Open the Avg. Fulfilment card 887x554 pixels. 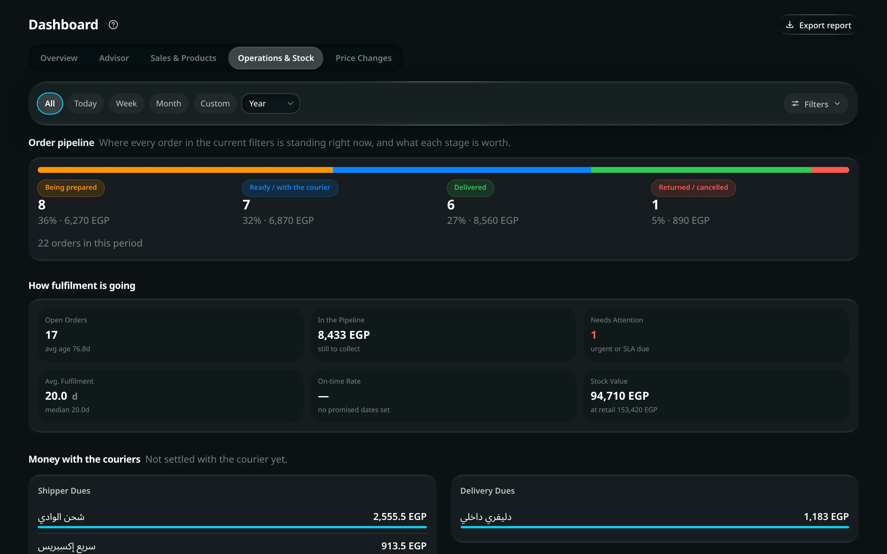pyautogui.click(x=171, y=396)
